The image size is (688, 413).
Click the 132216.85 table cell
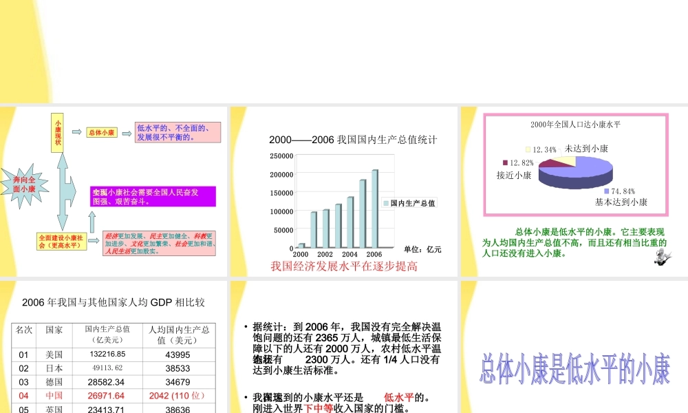[107, 354]
